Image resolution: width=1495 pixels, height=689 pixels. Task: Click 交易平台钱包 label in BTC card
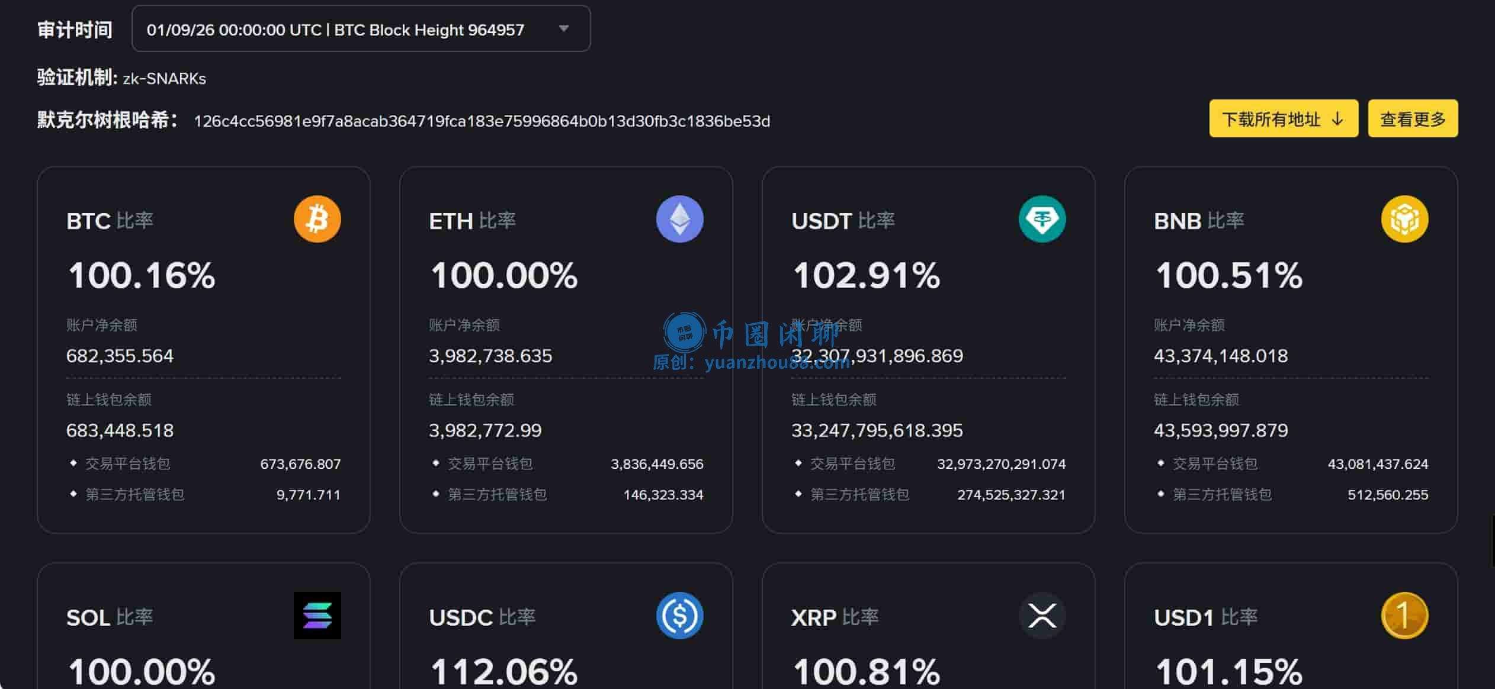click(128, 463)
